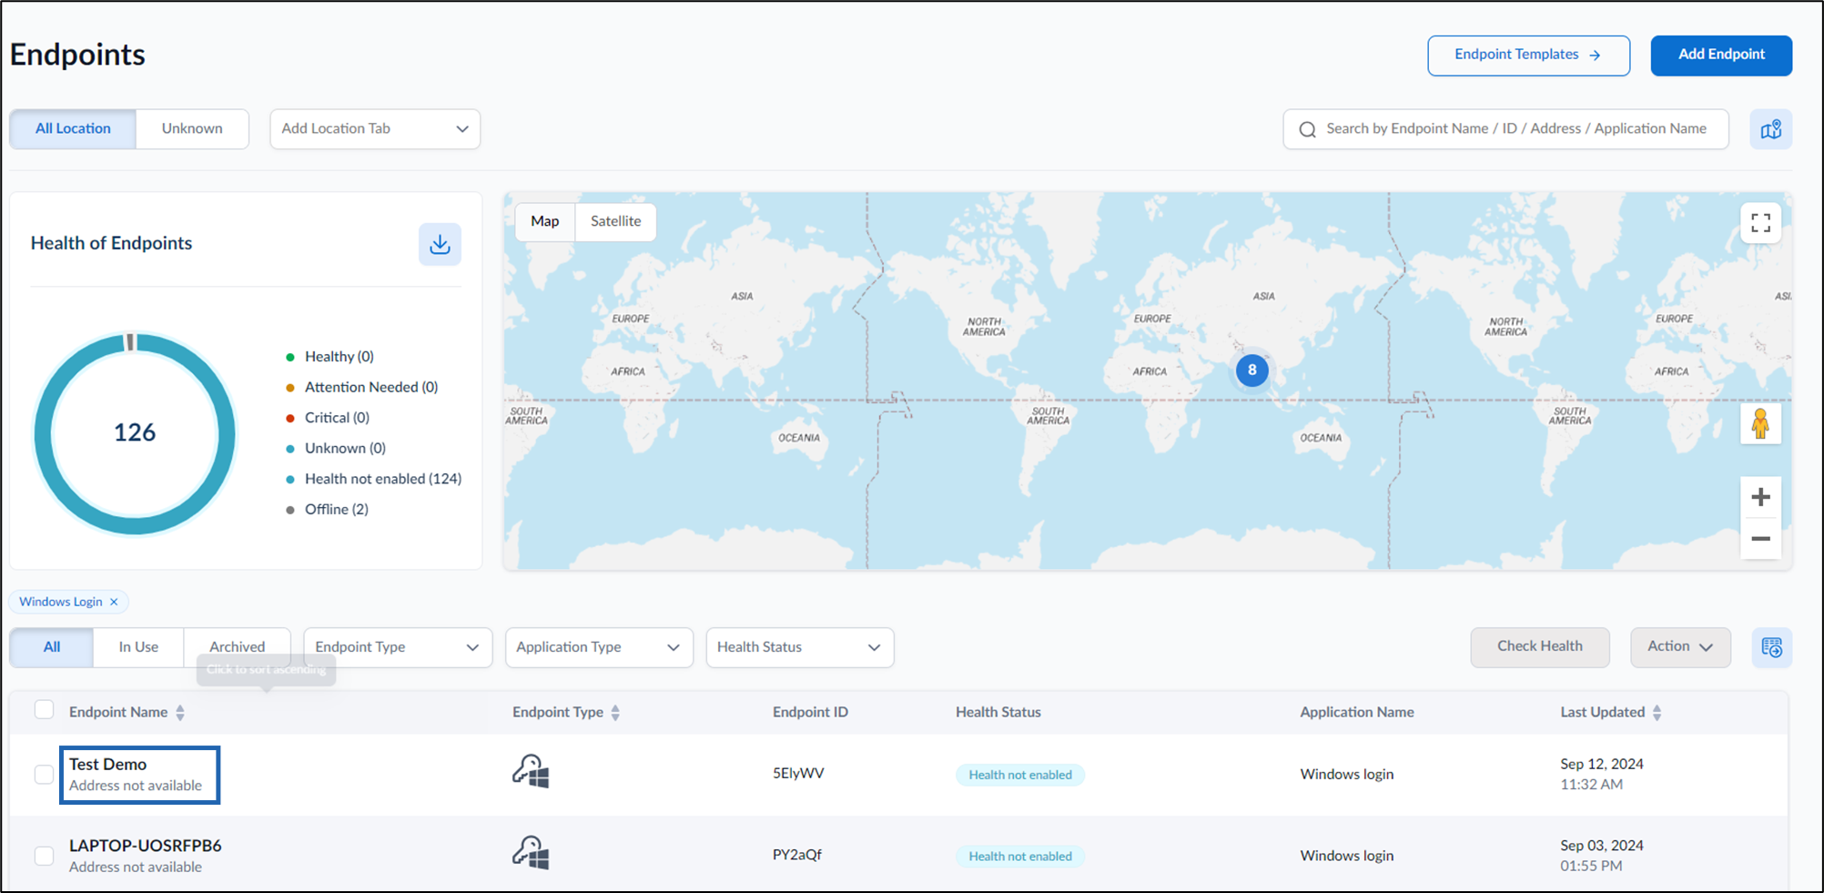Show all endpoints with All tab
Viewport: 1824px width, 893px height.
click(52, 647)
